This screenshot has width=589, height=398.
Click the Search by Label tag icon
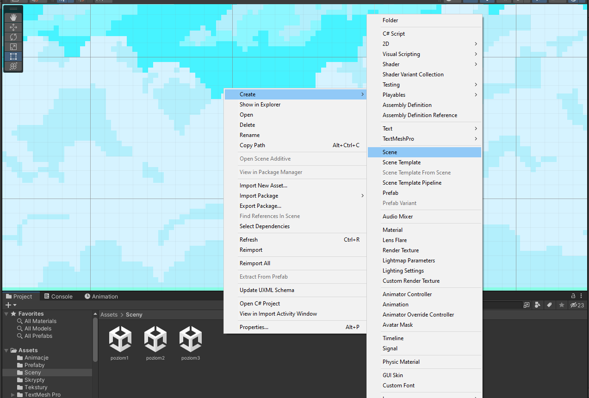point(549,305)
